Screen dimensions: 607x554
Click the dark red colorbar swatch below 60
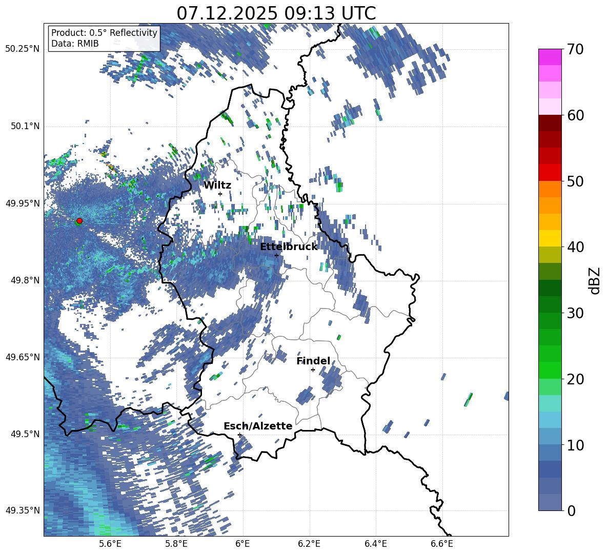click(550, 122)
